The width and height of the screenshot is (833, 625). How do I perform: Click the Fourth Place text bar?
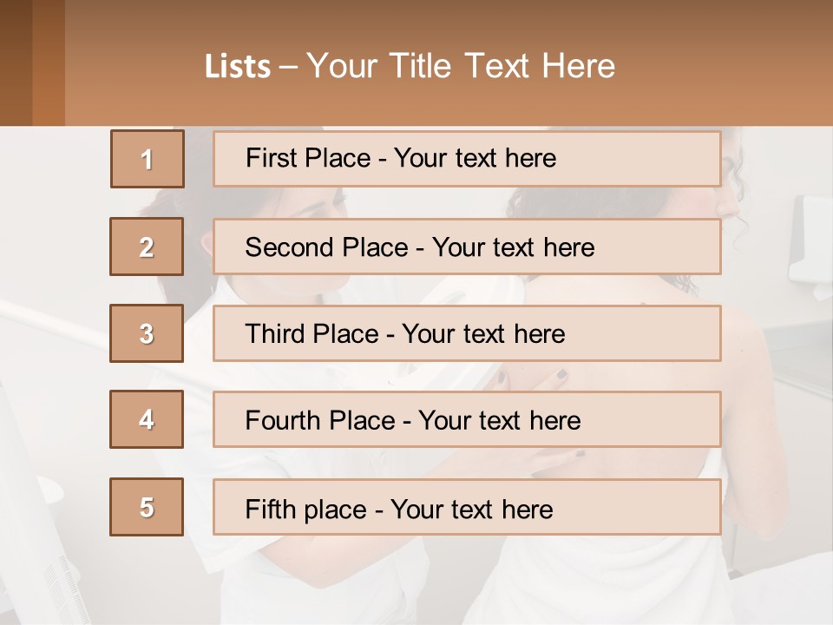pos(467,419)
